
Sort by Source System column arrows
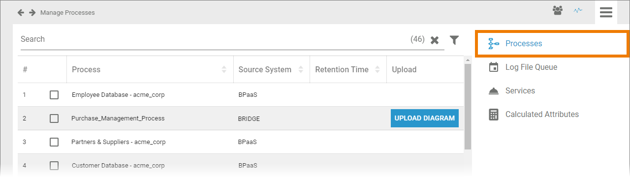(x=301, y=69)
